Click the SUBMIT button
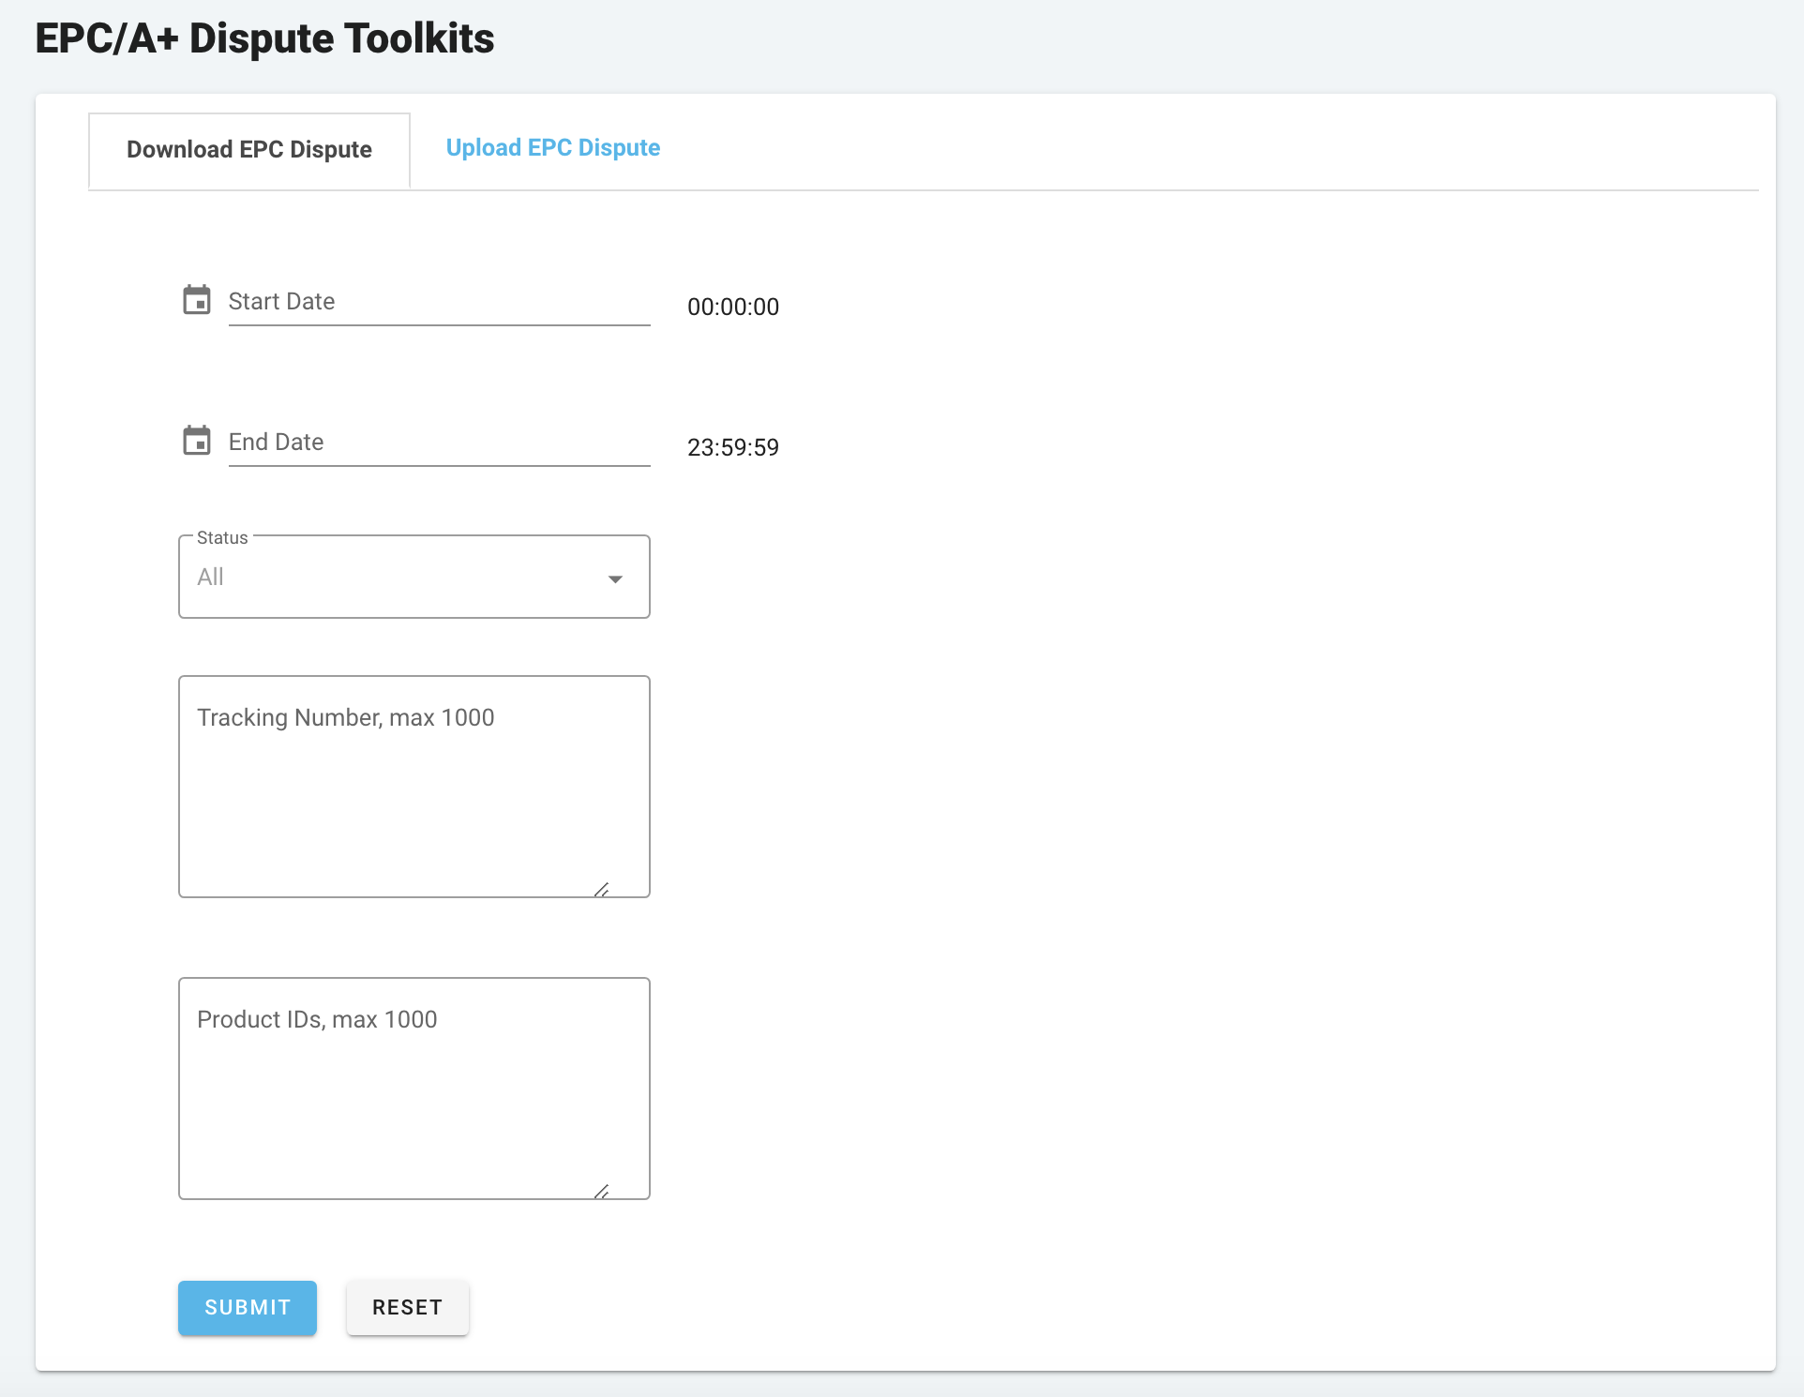This screenshot has width=1804, height=1397. (x=248, y=1307)
